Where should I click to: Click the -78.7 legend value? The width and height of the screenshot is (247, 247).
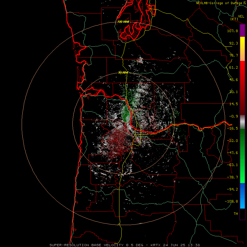(232, 177)
